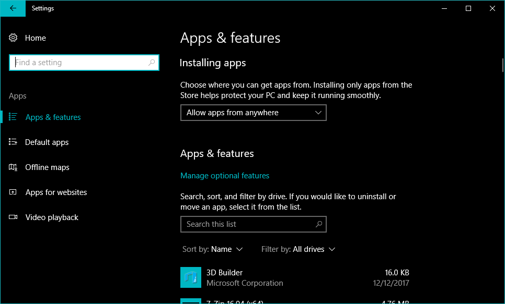This screenshot has height=304, width=505.
Task: Open Offline maps settings page
Action: pyautogui.click(x=47, y=167)
